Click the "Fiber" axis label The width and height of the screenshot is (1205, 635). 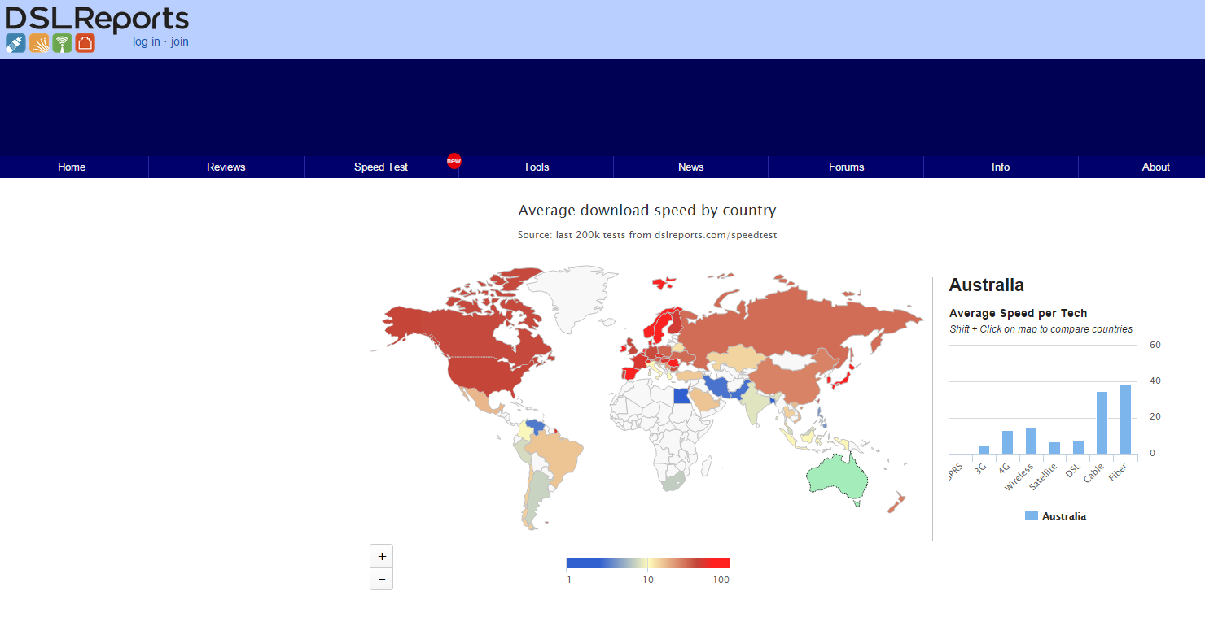pyautogui.click(x=1118, y=471)
